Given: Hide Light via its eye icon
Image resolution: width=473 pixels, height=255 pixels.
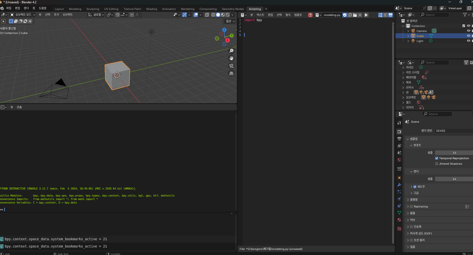Looking at the screenshot, I should tap(468, 41).
